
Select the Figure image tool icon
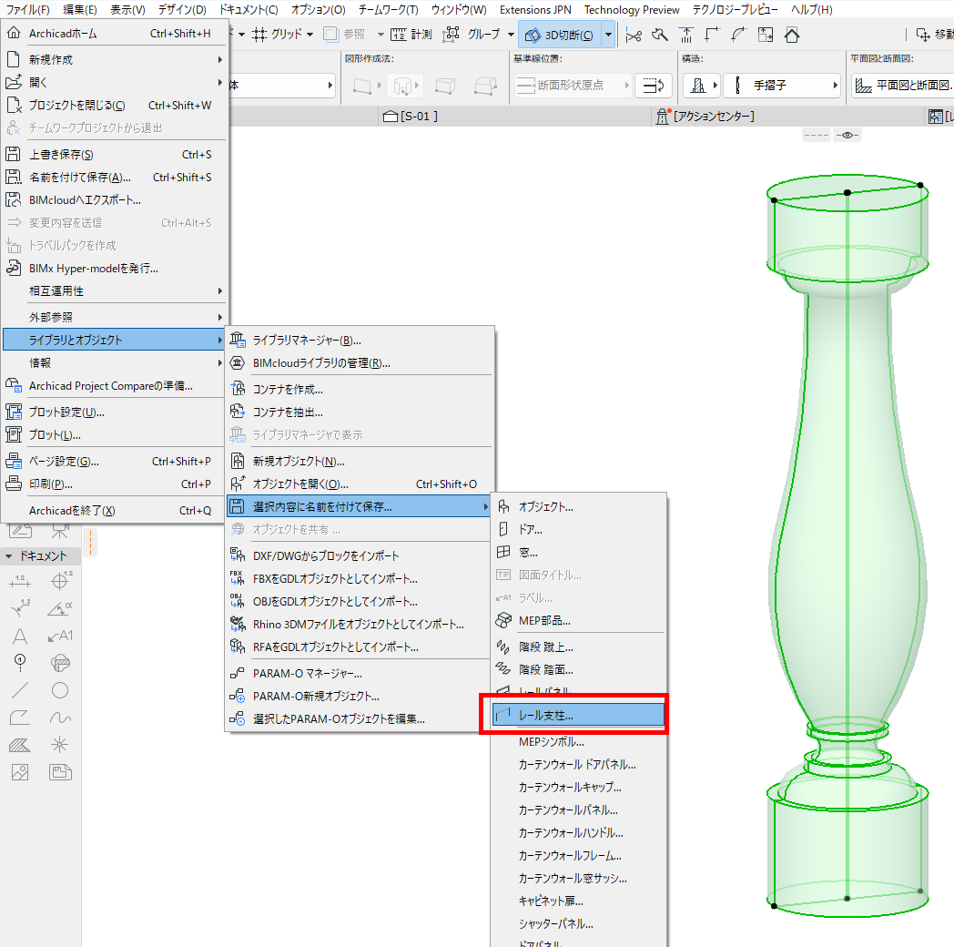click(20, 772)
